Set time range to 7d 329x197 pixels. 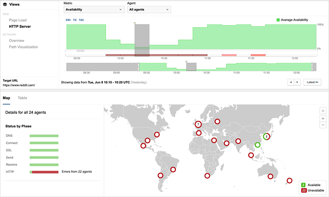point(75,20)
